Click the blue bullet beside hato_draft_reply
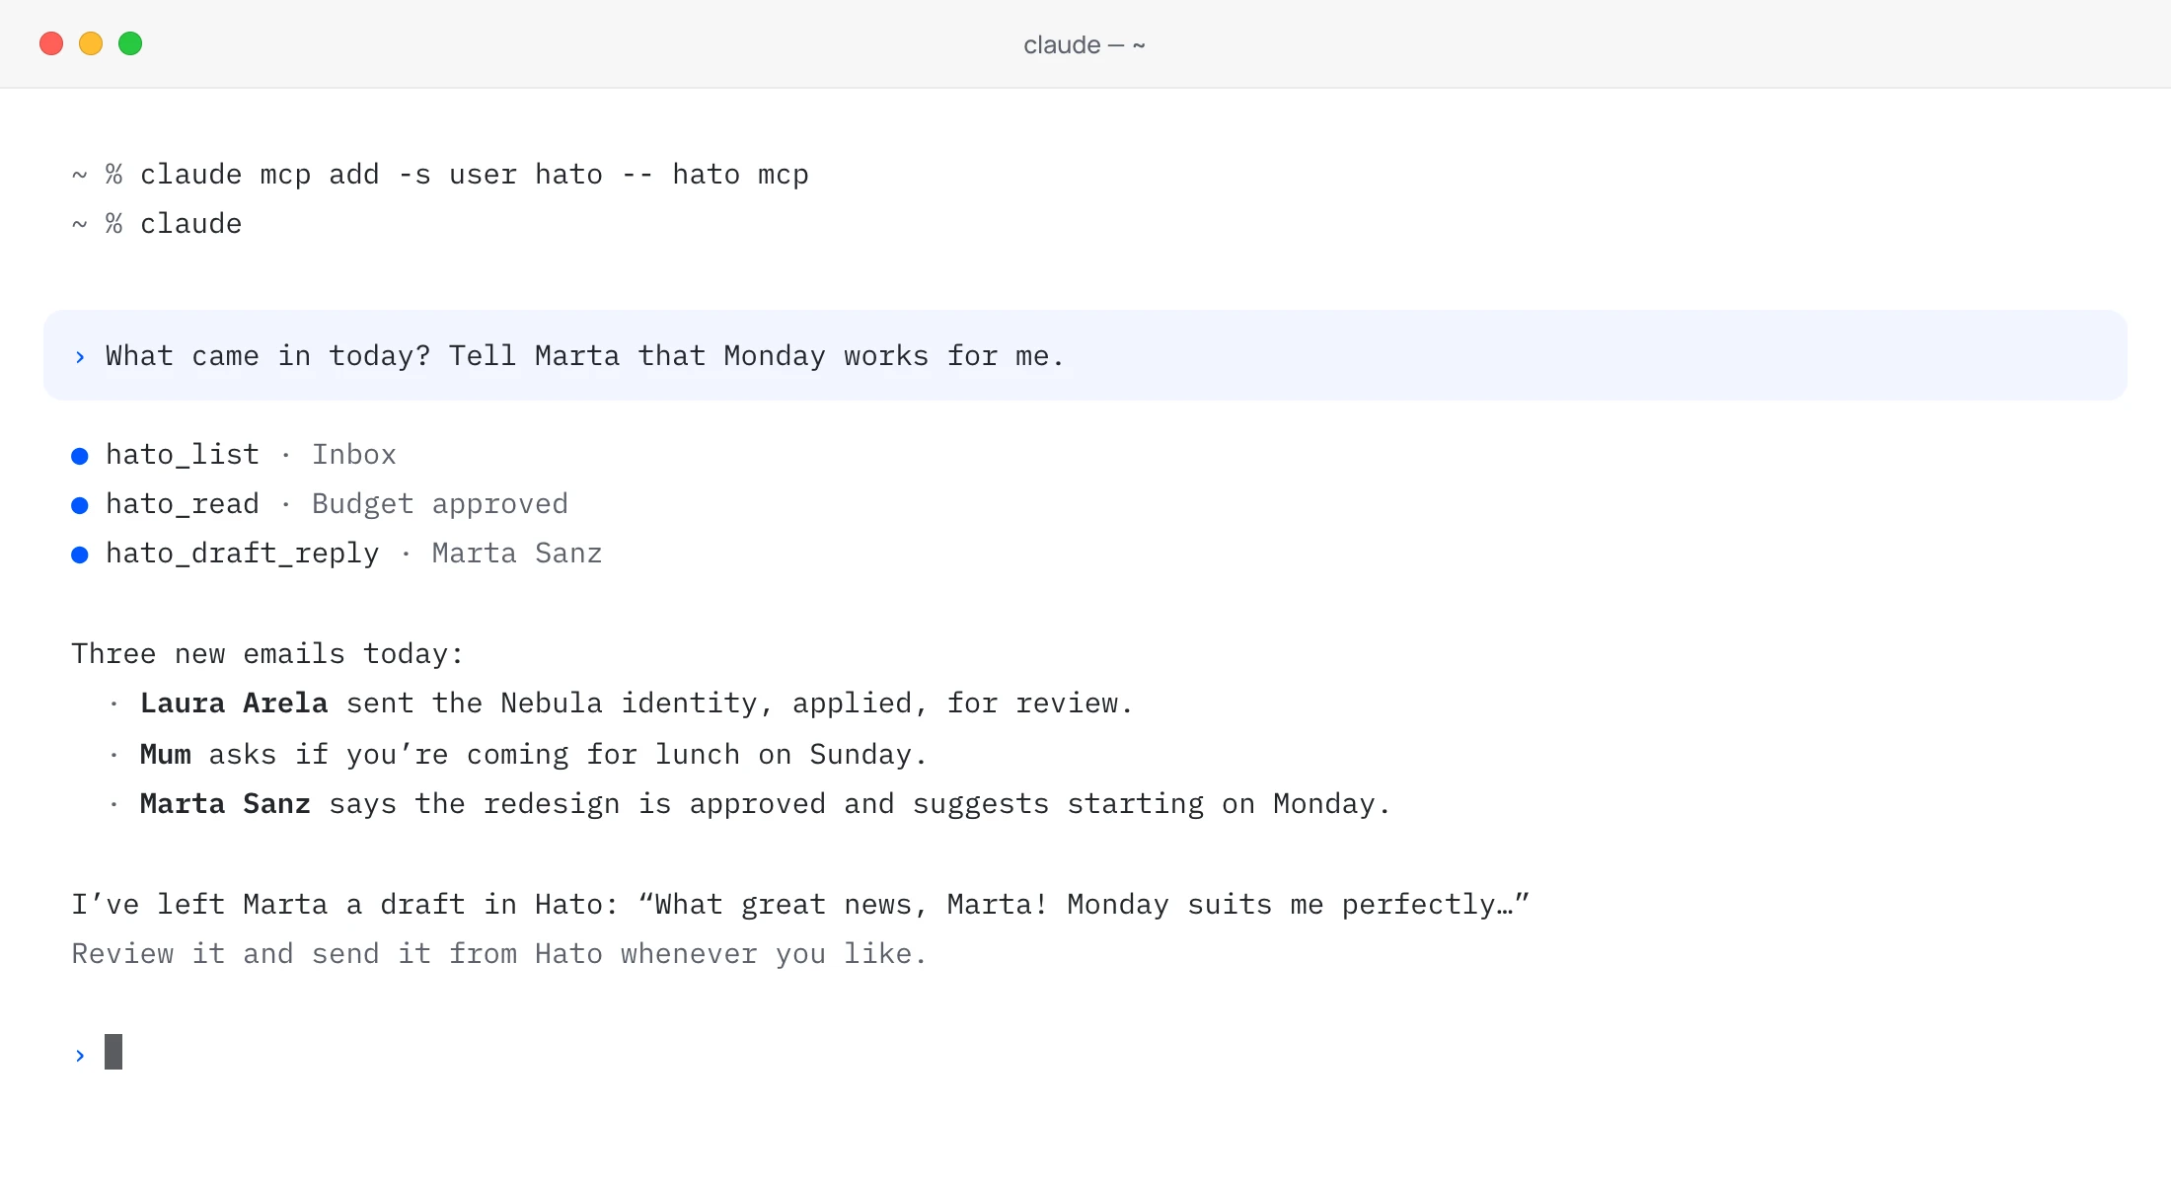The height and width of the screenshot is (1184, 2171). coord(80,555)
